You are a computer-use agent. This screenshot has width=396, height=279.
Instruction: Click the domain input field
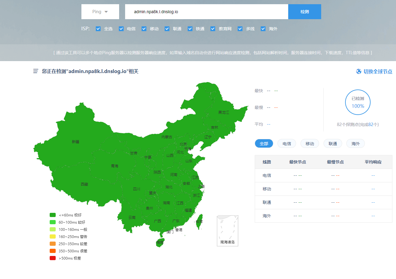coord(207,12)
